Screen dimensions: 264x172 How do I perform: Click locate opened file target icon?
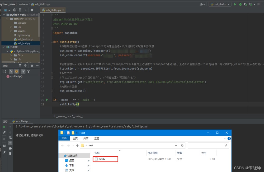(x=15, y=10)
